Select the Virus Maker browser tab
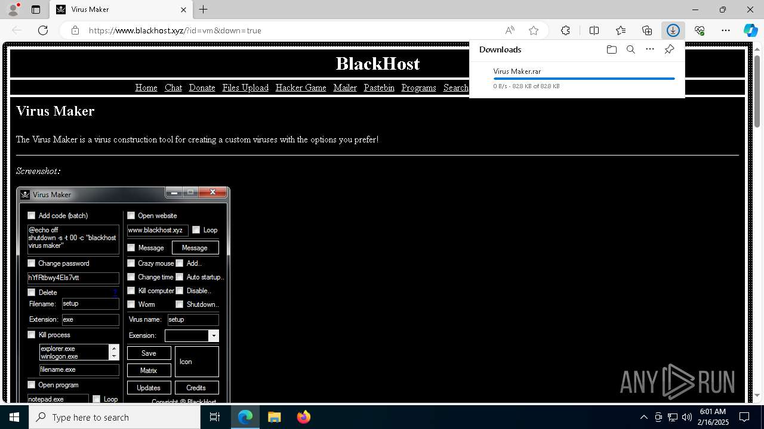Viewport: 764px width, 429px height. click(121, 10)
